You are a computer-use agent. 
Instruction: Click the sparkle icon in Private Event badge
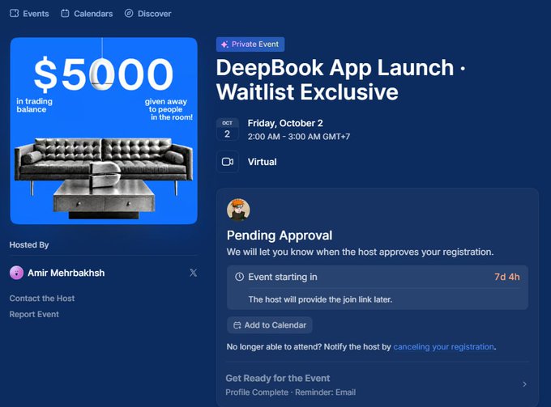point(224,45)
